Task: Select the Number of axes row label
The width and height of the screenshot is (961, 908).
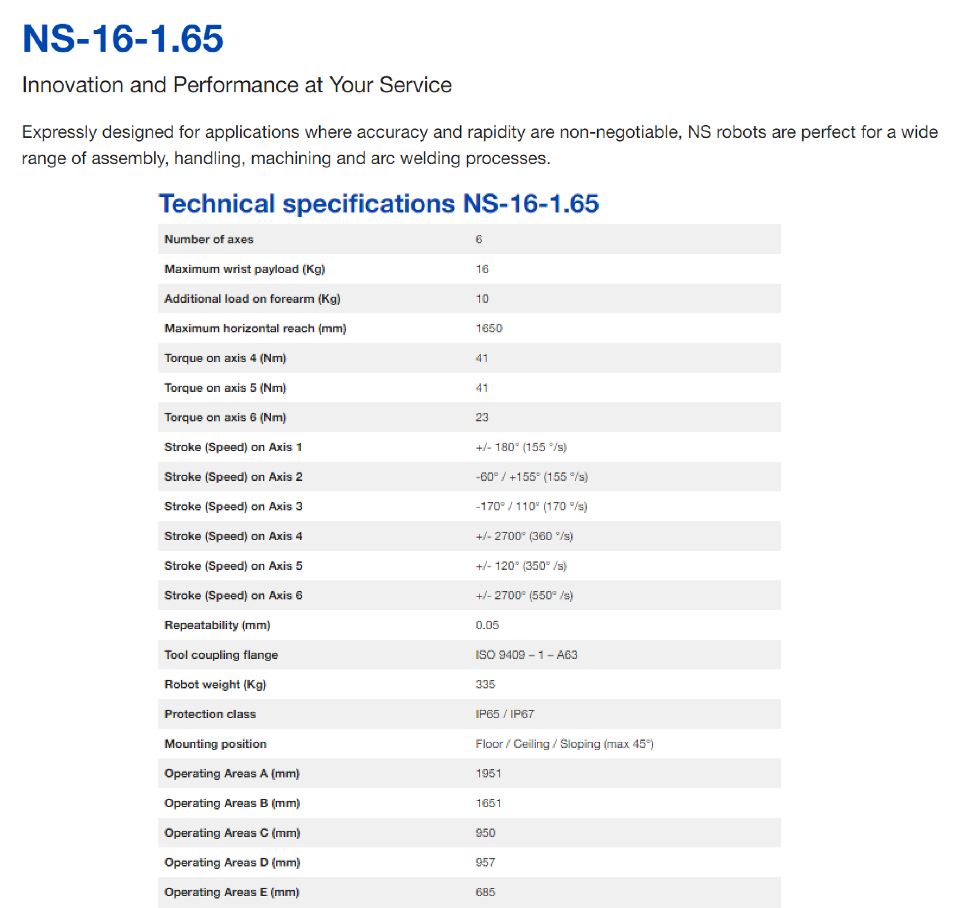Action: click(209, 239)
